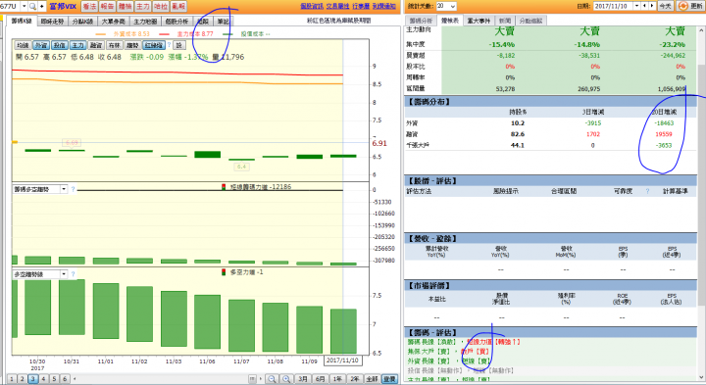The height and width of the screenshot is (385, 706).
Task: Zoom in the chart with the plus magnifier
Action: click(x=286, y=379)
